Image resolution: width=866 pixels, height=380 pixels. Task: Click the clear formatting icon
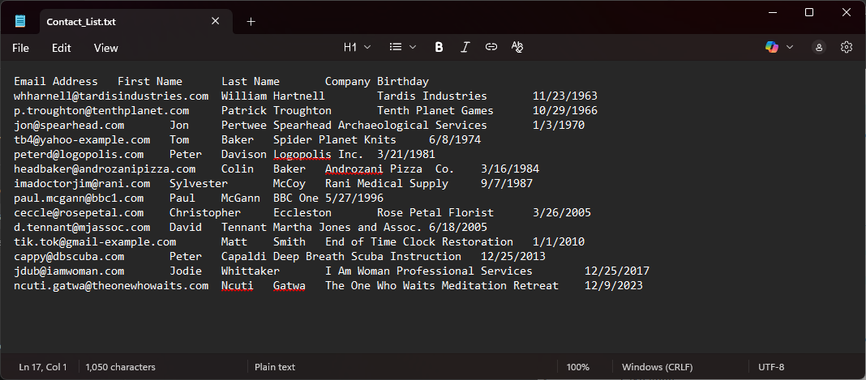(517, 47)
